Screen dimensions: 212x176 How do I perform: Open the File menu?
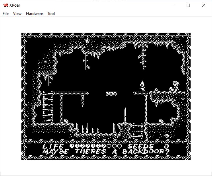tap(6, 13)
